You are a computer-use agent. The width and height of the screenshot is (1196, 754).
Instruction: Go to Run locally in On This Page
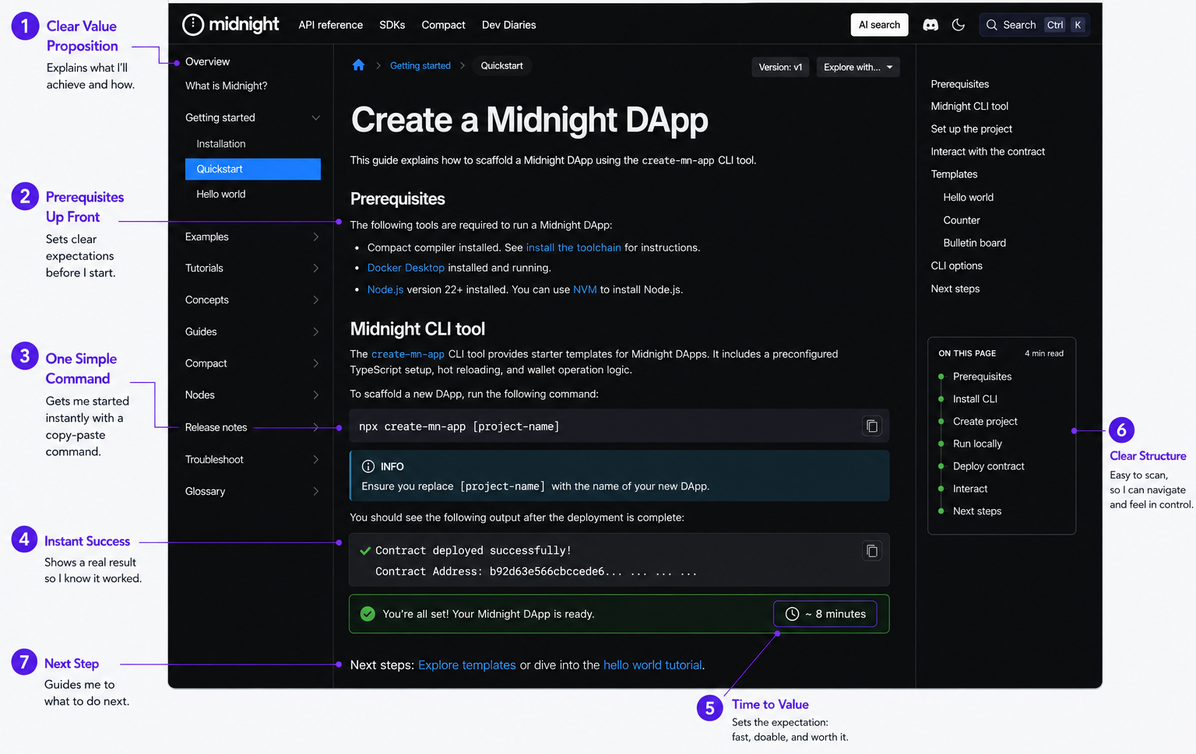click(977, 444)
